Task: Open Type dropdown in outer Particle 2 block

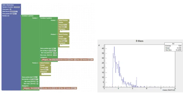Action: point(46,69)
